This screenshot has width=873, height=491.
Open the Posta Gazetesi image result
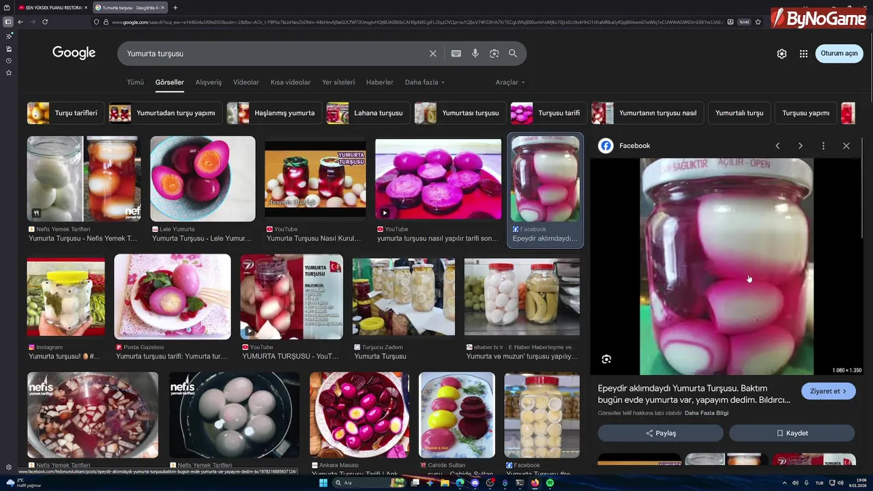point(173,297)
